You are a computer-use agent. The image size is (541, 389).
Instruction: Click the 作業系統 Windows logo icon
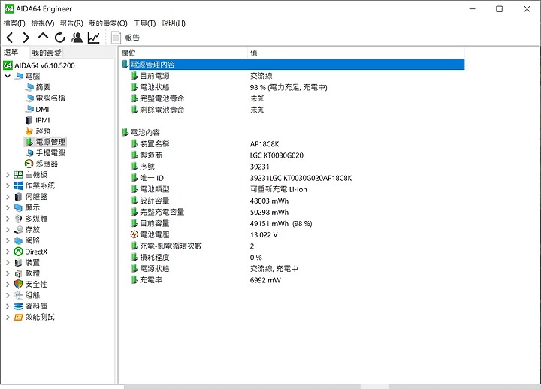click(18, 186)
